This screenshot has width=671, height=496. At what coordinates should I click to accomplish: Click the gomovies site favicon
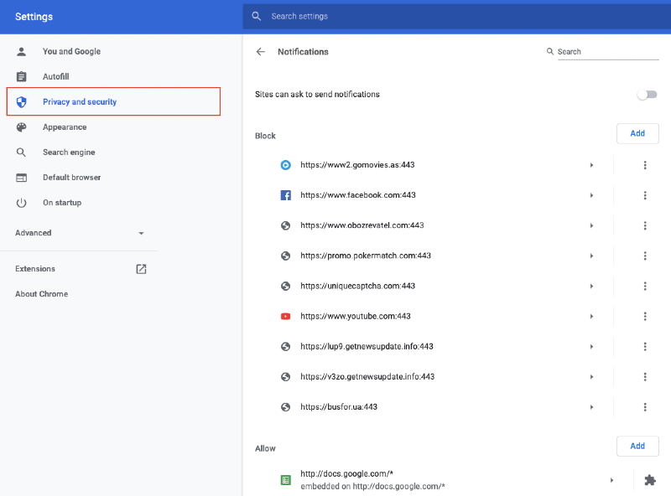[x=285, y=165]
